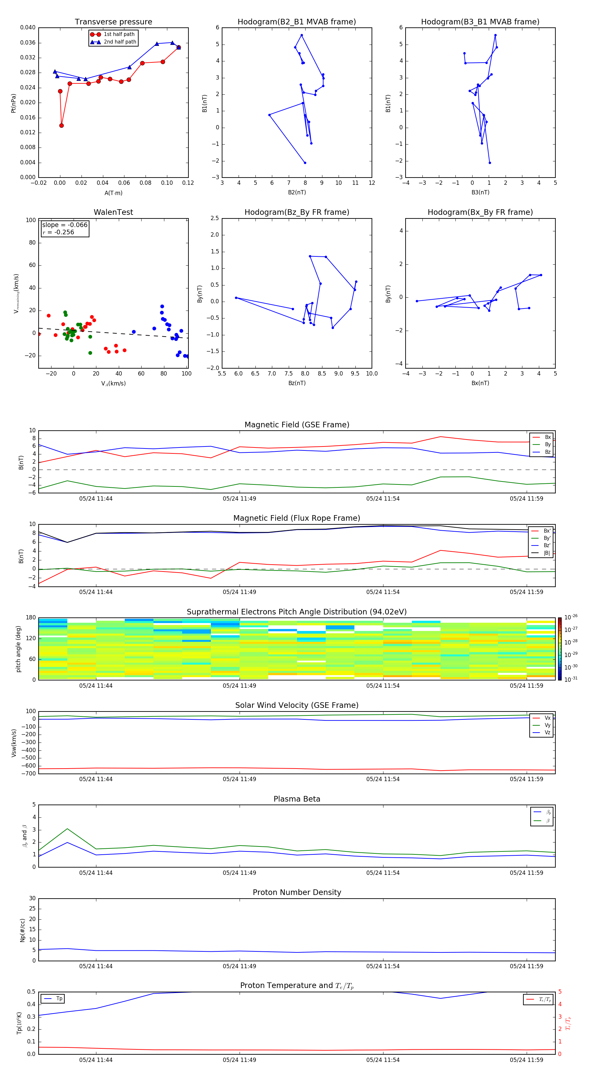This screenshot has height=1089, width=594.
Task: Select 'Hodogram(Bz_By FR frame)' title
Action: pos(297,212)
